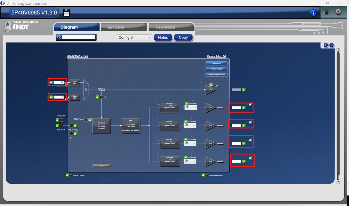The width and height of the screenshot is (349, 206).
Task: Open the Clk 4 Input dropdown
Action: coord(190,161)
